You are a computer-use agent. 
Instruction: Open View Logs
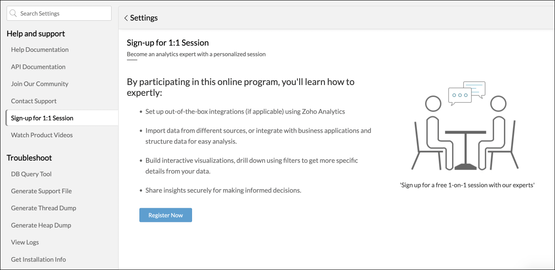tap(25, 242)
